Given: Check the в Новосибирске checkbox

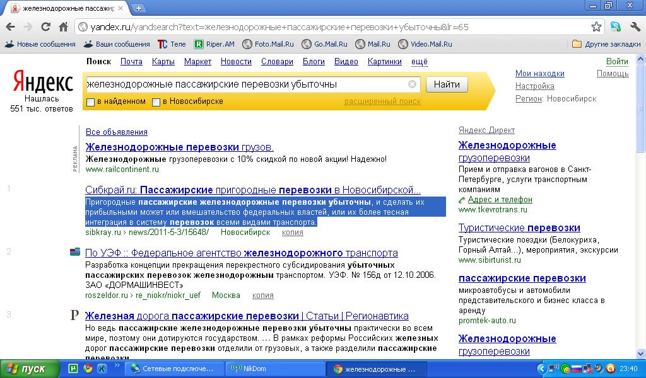Looking at the screenshot, I should pos(156,102).
